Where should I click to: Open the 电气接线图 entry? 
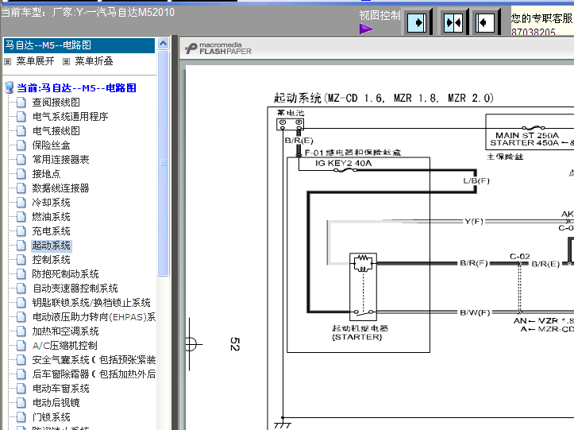pyautogui.click(x=56, y=131)
